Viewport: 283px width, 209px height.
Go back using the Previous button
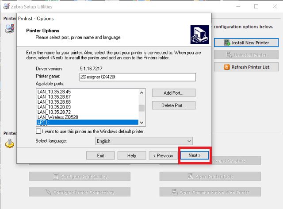point(163,155)
